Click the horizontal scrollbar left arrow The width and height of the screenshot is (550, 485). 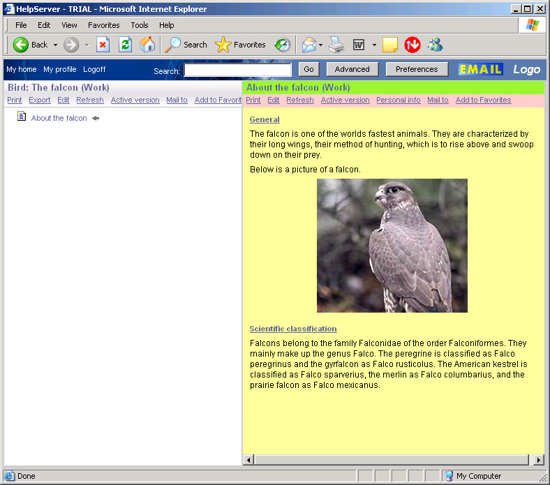click(248, 460)
